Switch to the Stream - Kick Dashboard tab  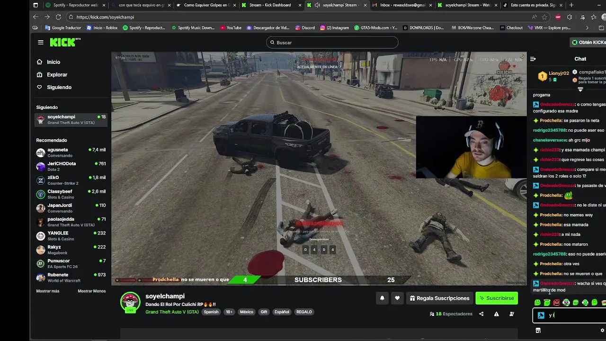coord(270,5)
